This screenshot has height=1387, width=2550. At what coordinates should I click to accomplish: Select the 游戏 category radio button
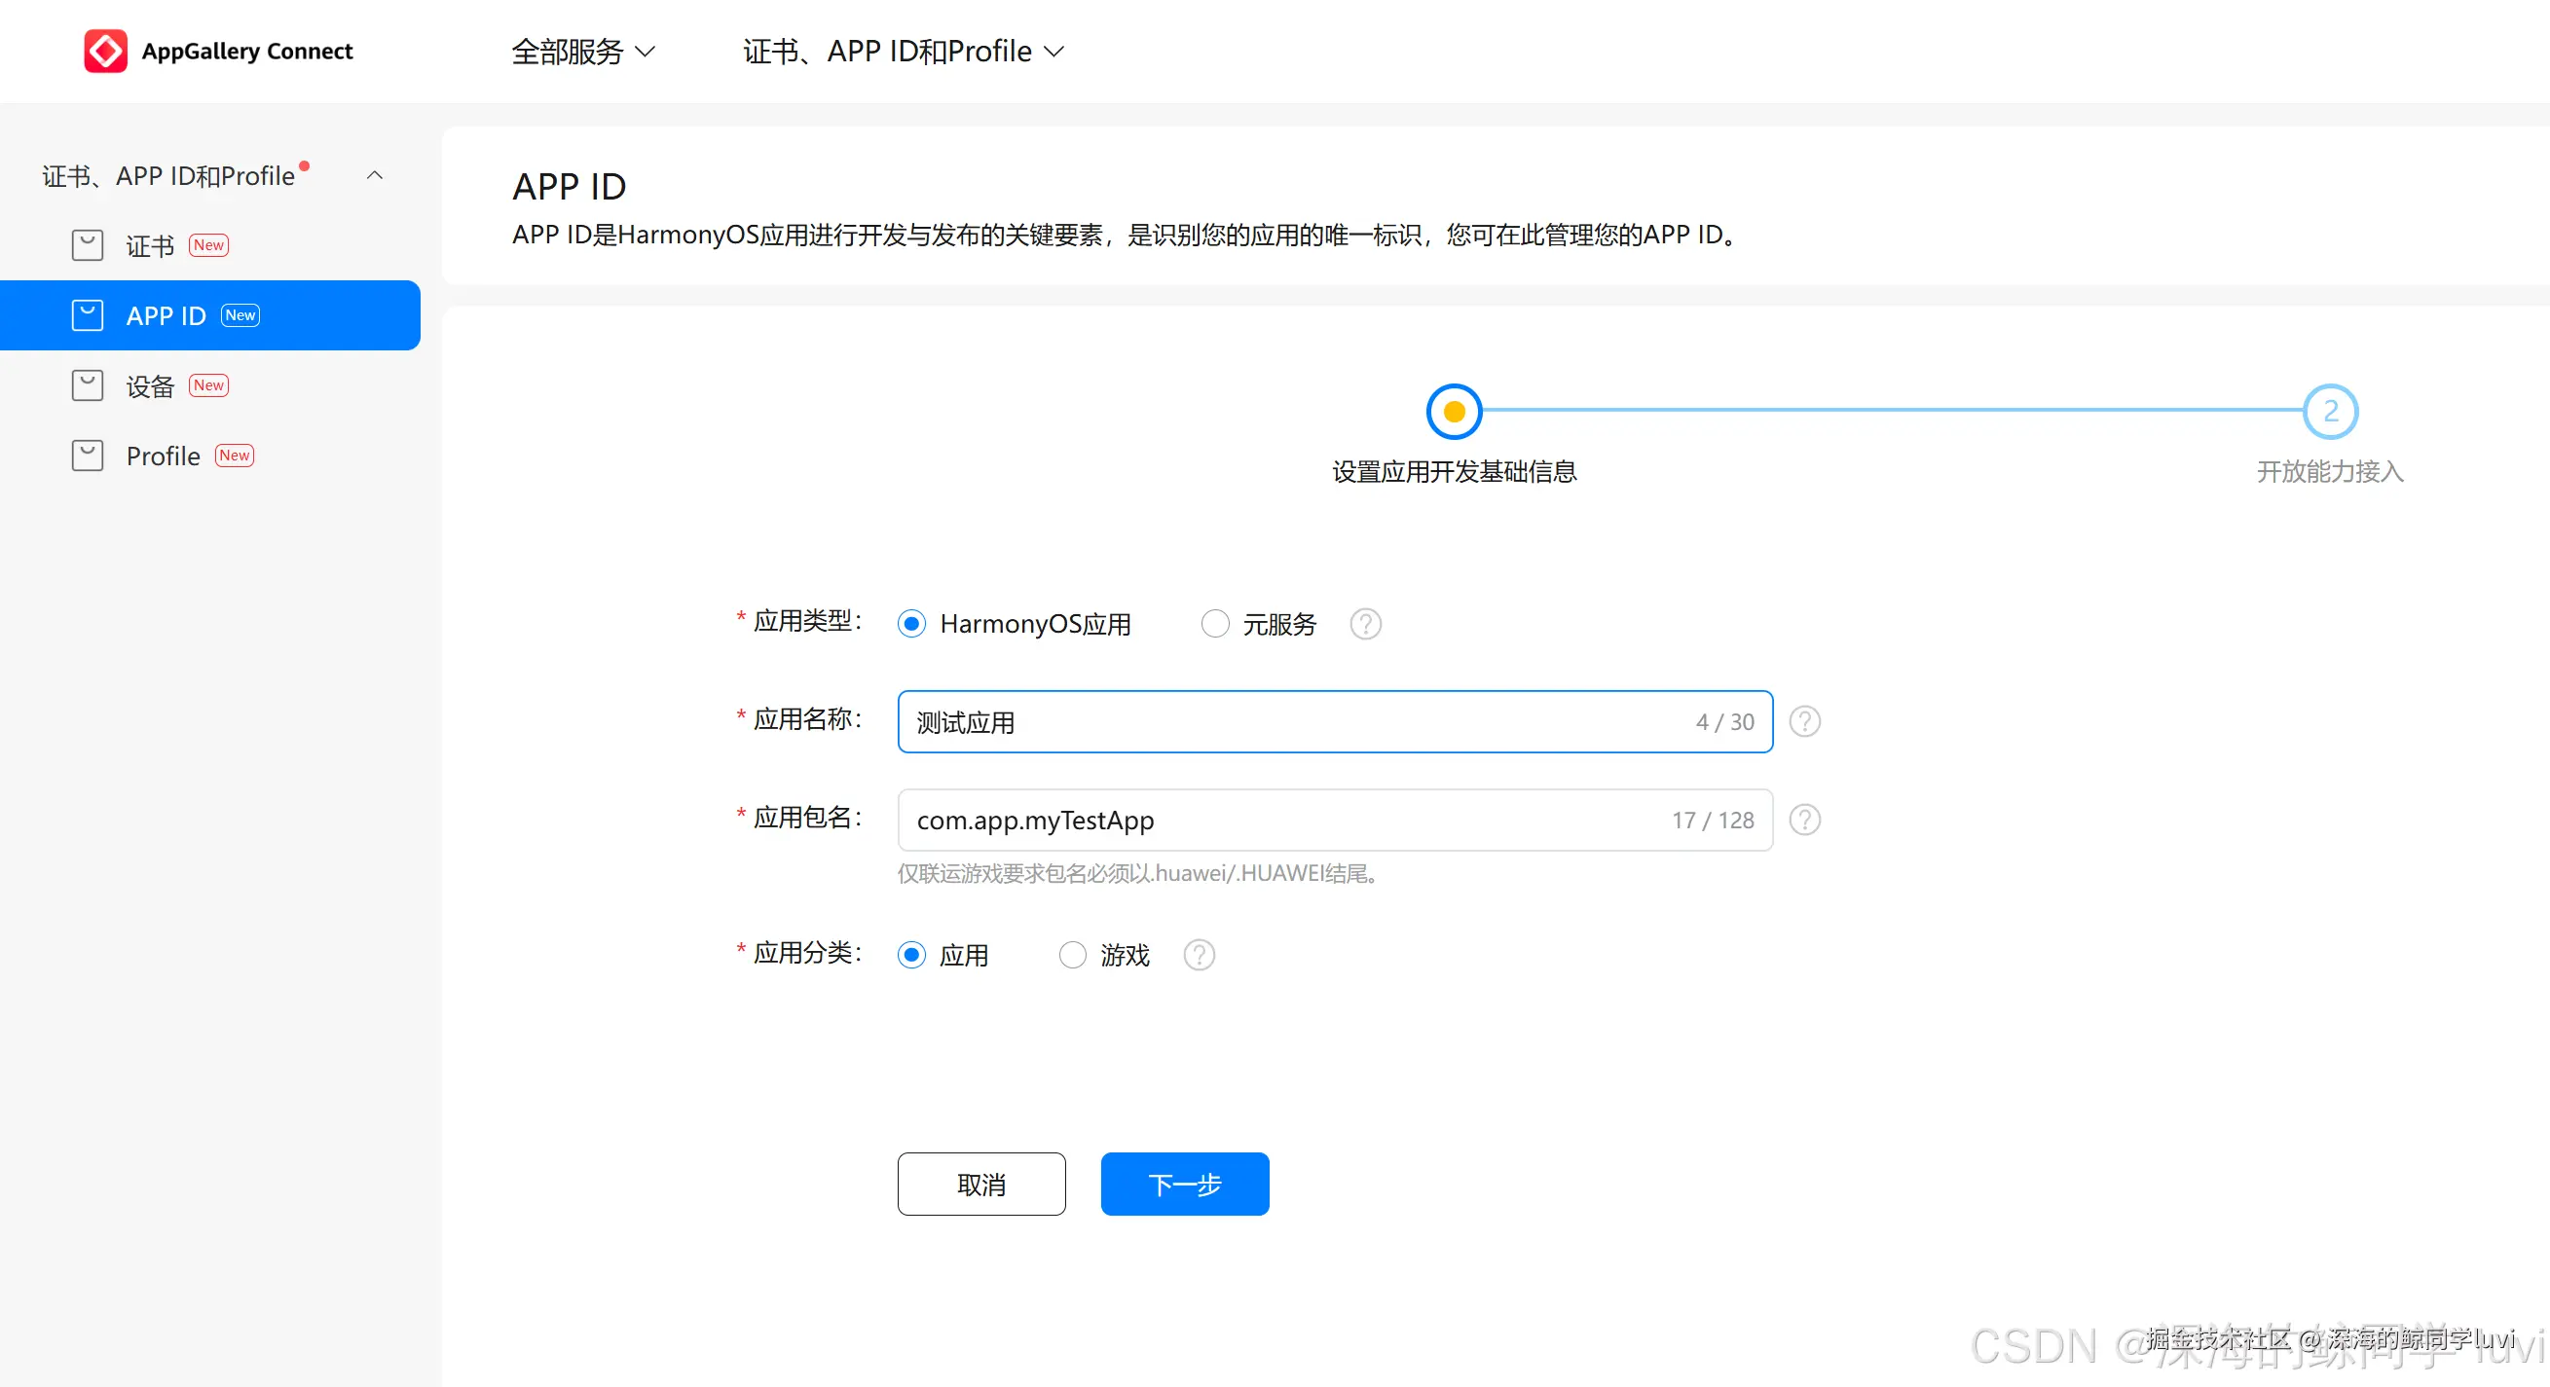[1072, 956]
